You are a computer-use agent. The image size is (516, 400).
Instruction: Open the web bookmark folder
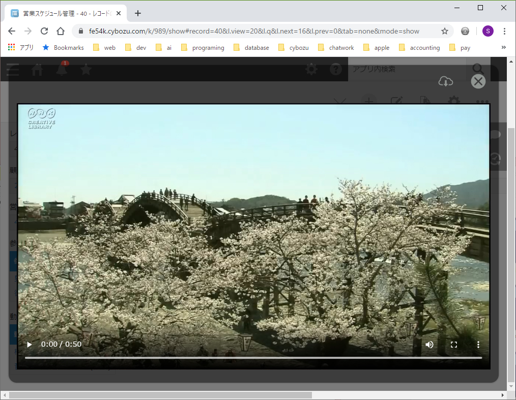coord(104,48)
